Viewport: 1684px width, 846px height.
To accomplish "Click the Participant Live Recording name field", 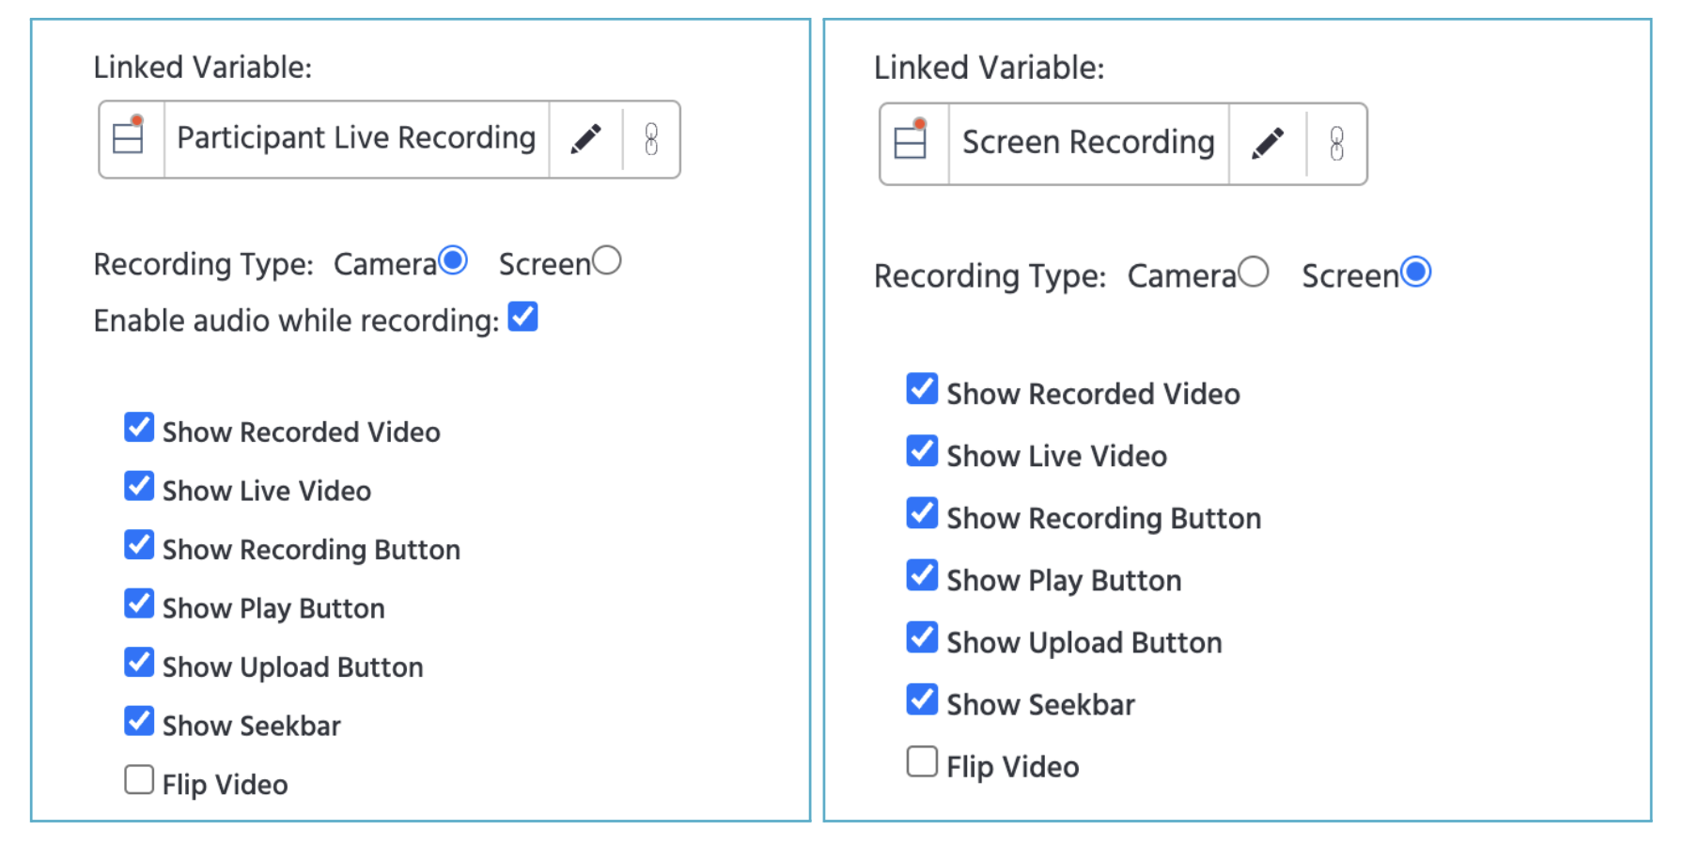I will coord(355,138).
